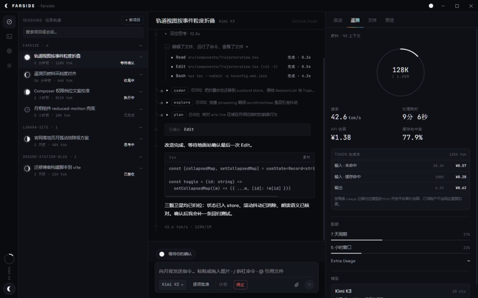Toggle the 等待你的确认 pill

coord(176,254)
